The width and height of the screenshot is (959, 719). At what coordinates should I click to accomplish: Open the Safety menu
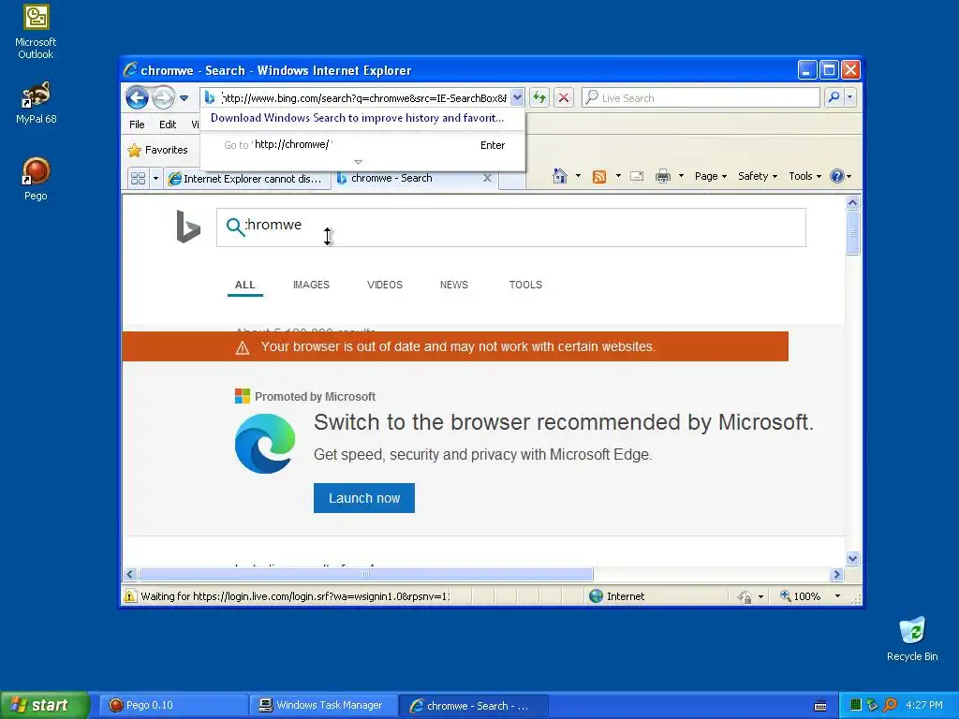pos(757,176)
